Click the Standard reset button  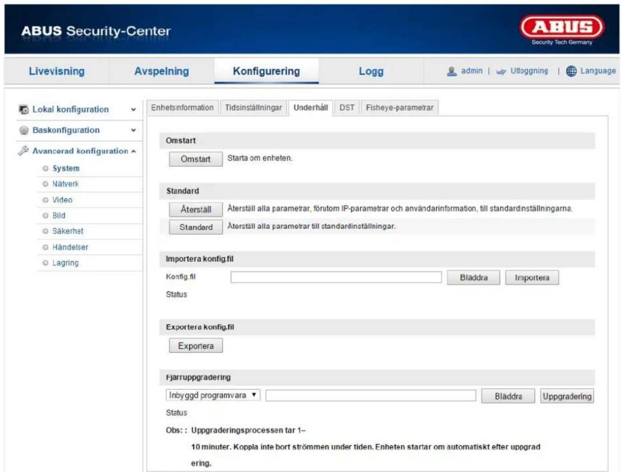click(196, 227)
